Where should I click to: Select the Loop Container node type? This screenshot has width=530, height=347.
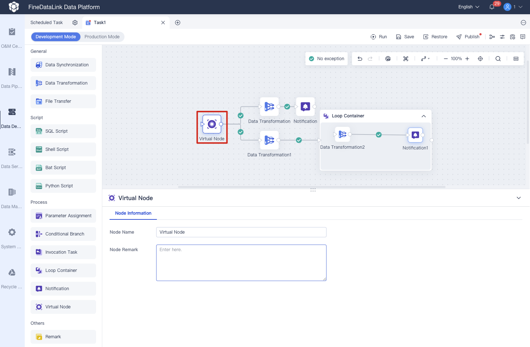click(x=63, y=270)
